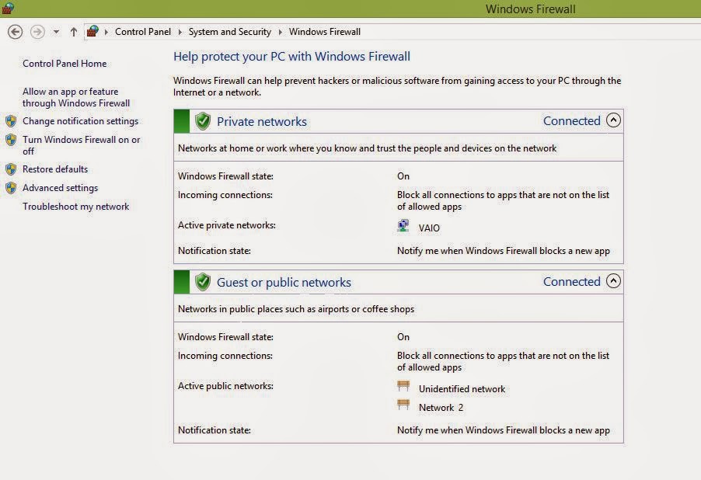Click shield icon beside Advanced settings

tap(11, 188)
